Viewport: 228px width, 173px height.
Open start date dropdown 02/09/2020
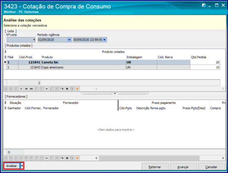click(69, 40)
